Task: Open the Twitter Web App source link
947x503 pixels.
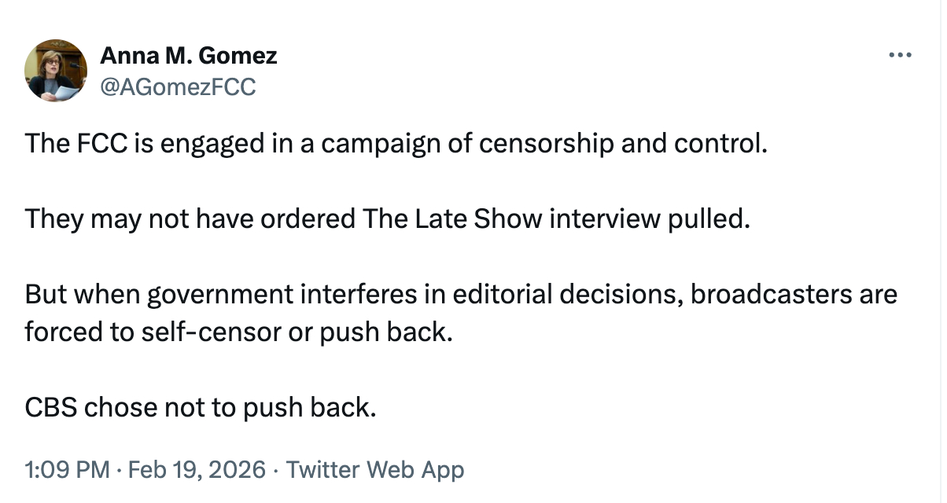Action: pos(375,470)
